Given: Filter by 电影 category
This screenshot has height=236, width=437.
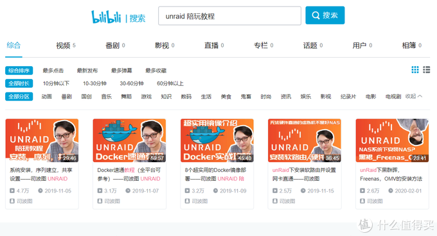Looking at the screenshot, I should (x=371, y=96).
